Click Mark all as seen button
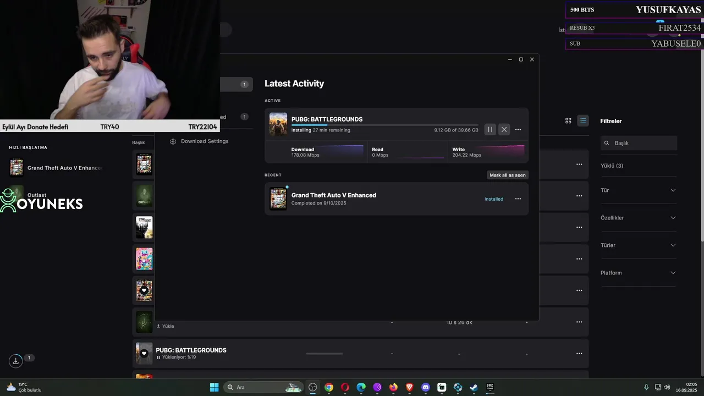The width and height of the screenshot is (704, 396). click(508, 175)
